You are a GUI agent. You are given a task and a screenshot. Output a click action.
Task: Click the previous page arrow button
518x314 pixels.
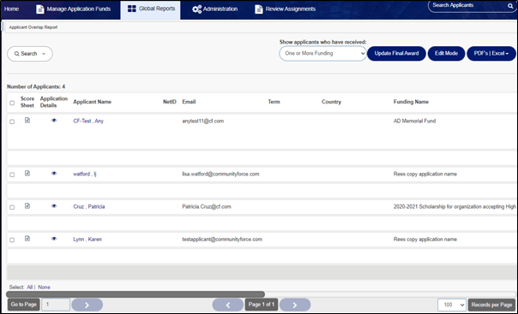pos(227,305)
